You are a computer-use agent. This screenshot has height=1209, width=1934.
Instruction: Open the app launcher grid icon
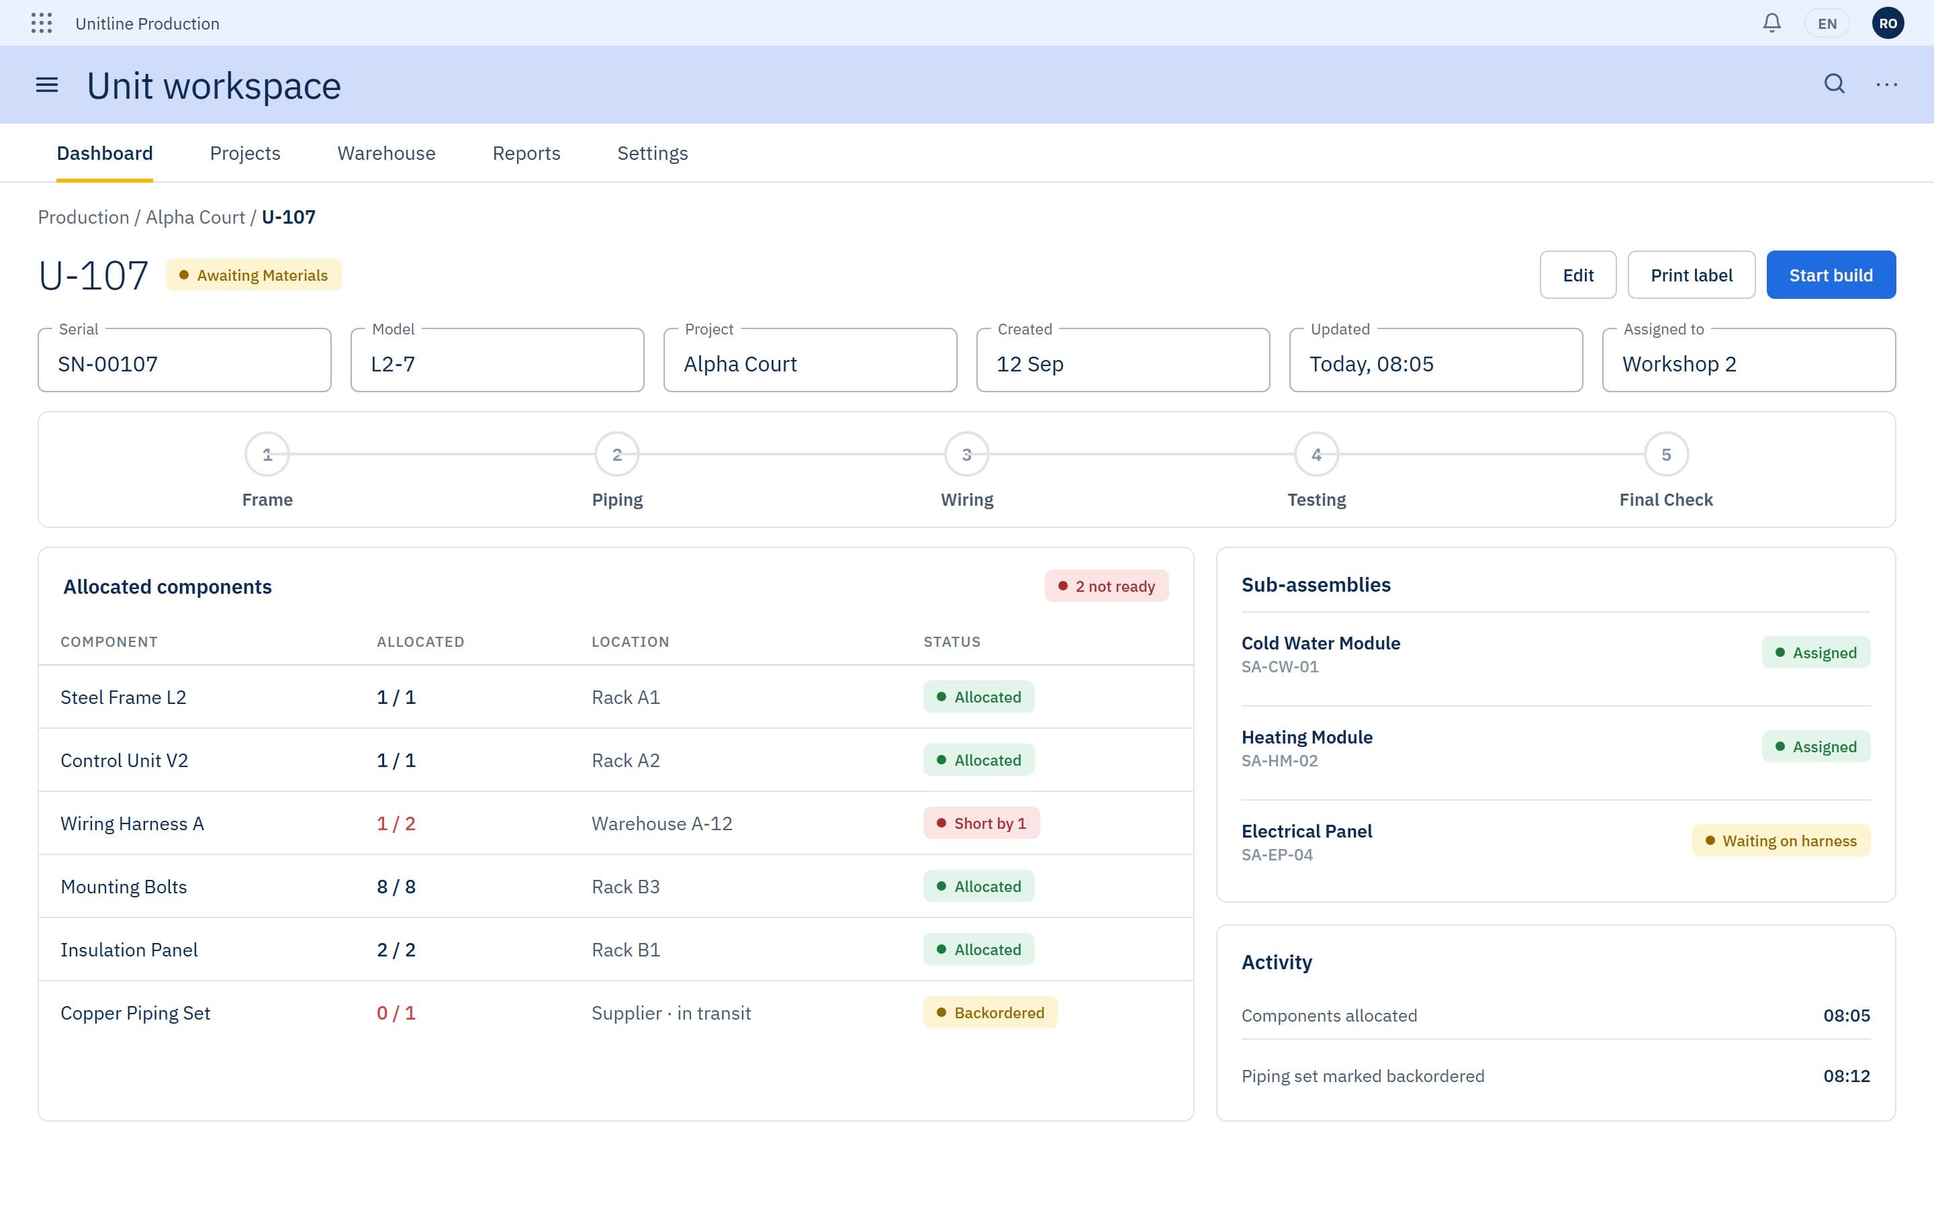click(x=42, y=24)
